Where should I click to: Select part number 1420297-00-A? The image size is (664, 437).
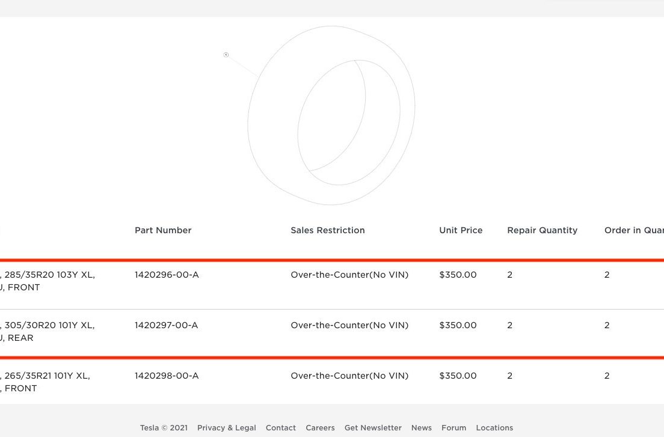(166, 325)
